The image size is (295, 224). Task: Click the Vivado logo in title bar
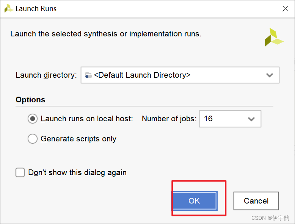click(8, 8)
